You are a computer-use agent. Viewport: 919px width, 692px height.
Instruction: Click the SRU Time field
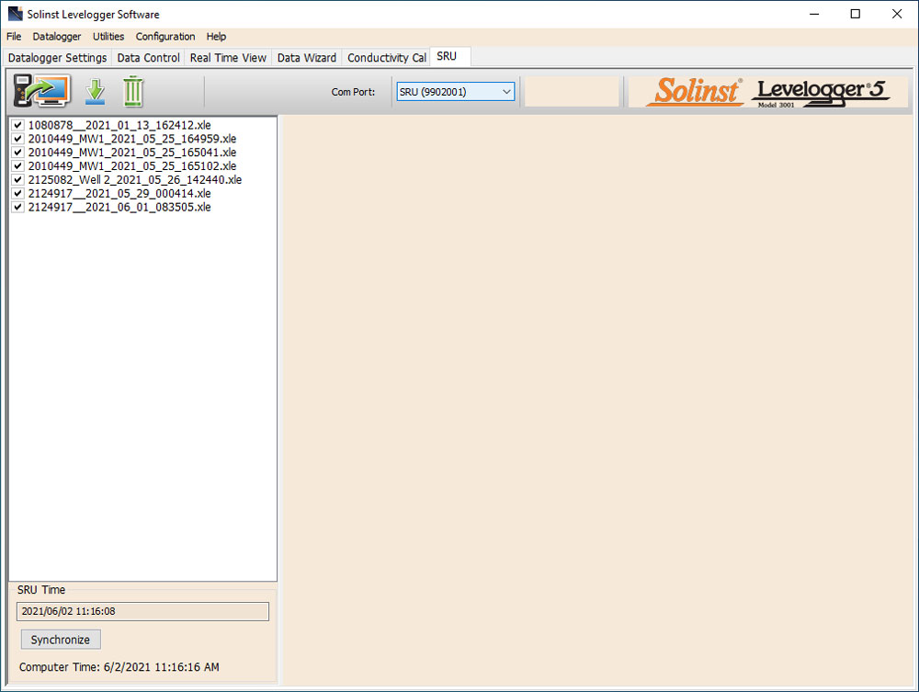[142, 611]
